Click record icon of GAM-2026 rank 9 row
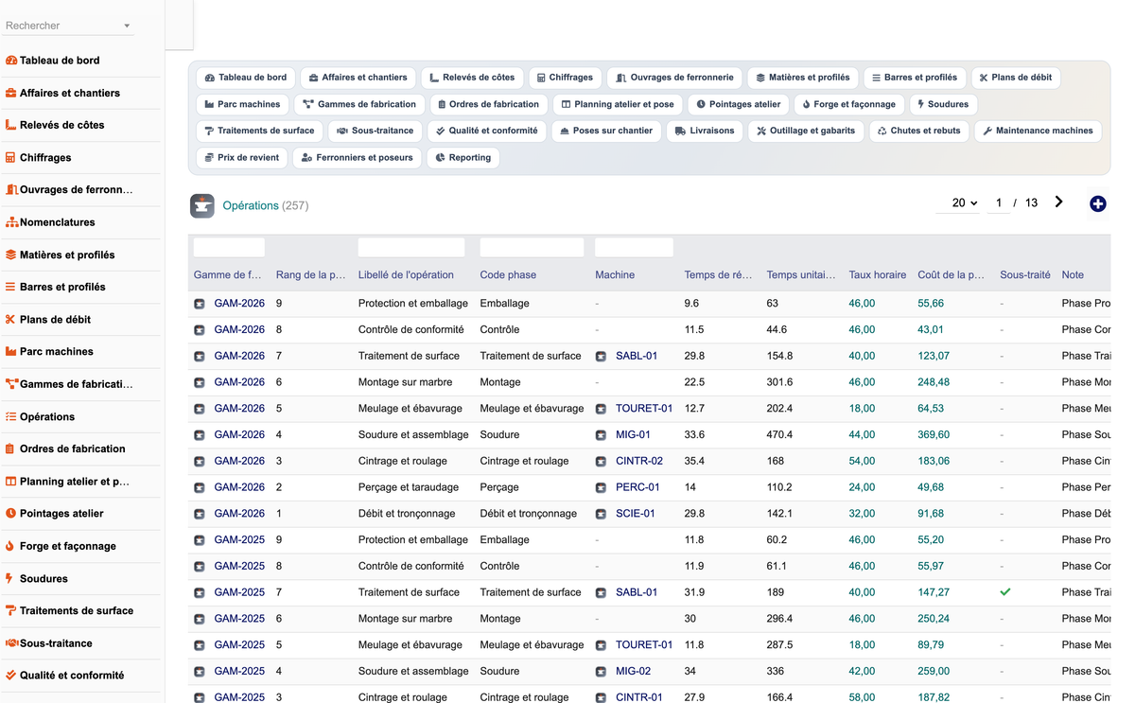 click(x=200, y=304)
